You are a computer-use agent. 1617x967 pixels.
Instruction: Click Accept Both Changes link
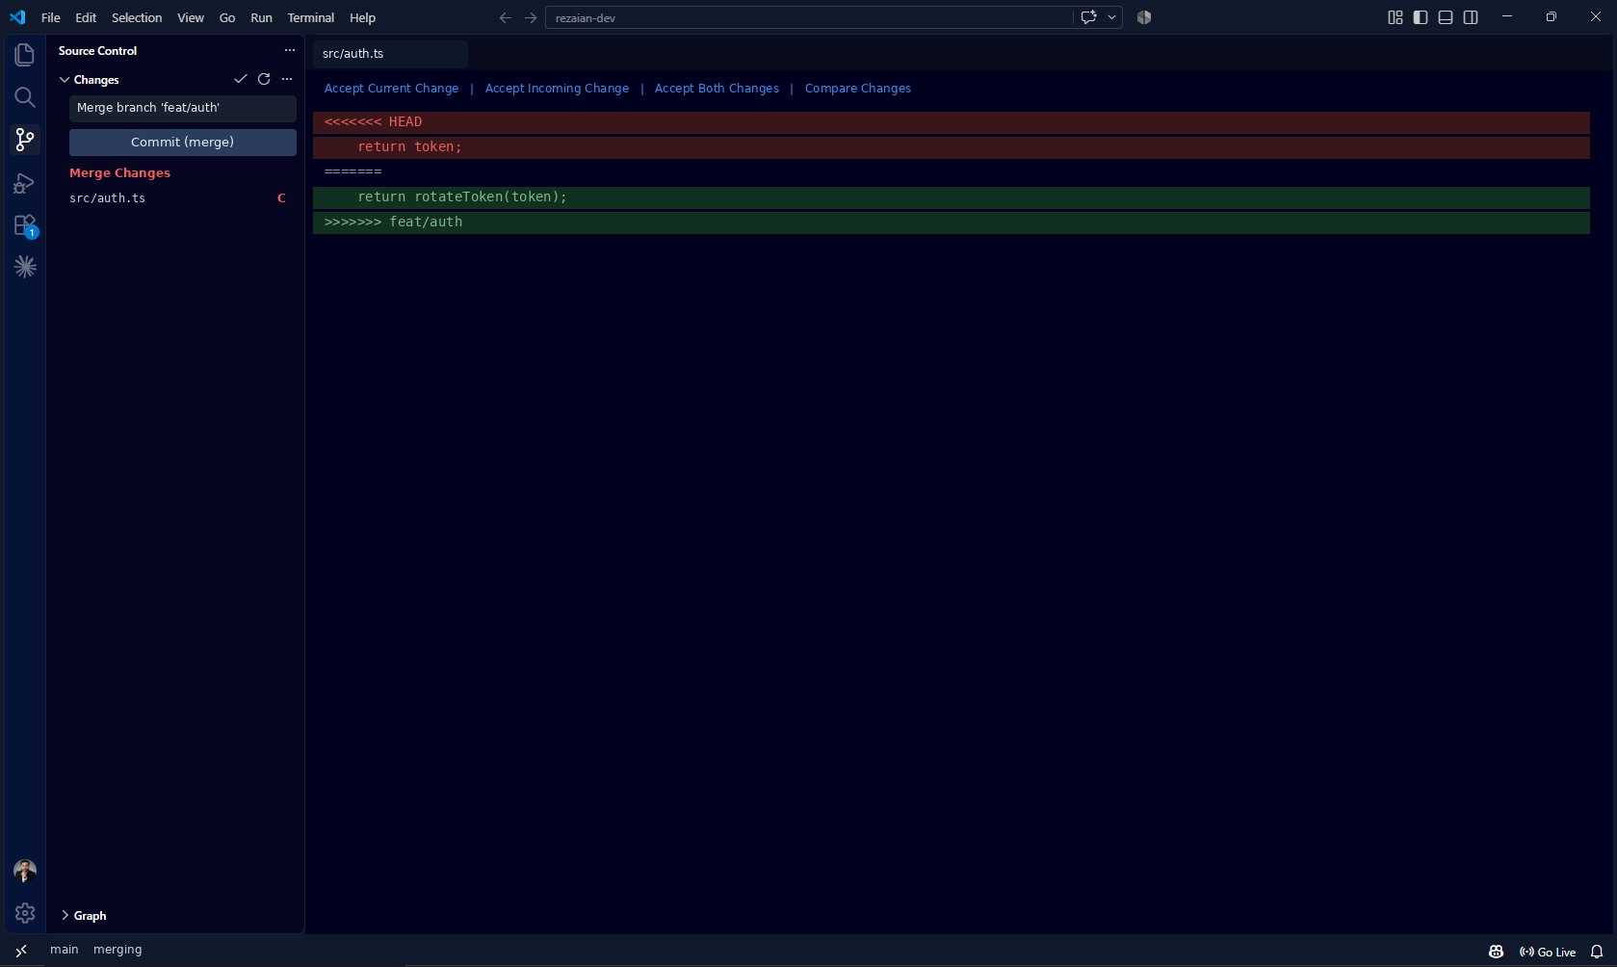pos(717,89)
